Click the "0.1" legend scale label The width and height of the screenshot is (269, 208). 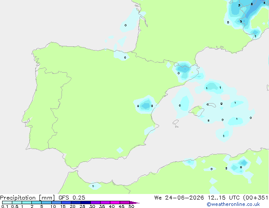(x=5, y=206)
